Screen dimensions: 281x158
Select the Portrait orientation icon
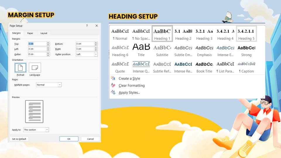click(20, 68)
